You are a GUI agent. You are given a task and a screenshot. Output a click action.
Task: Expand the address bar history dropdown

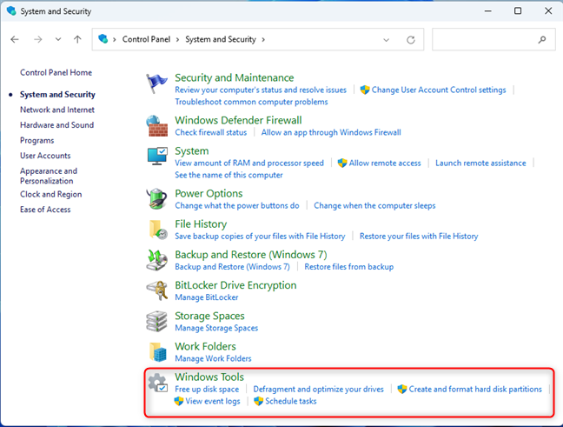pyautogui.click(x=387, y=40)
